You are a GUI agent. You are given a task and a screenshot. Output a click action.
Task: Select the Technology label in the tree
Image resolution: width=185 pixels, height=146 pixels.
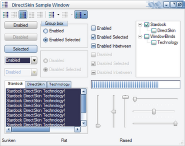(x=168, y=42)
